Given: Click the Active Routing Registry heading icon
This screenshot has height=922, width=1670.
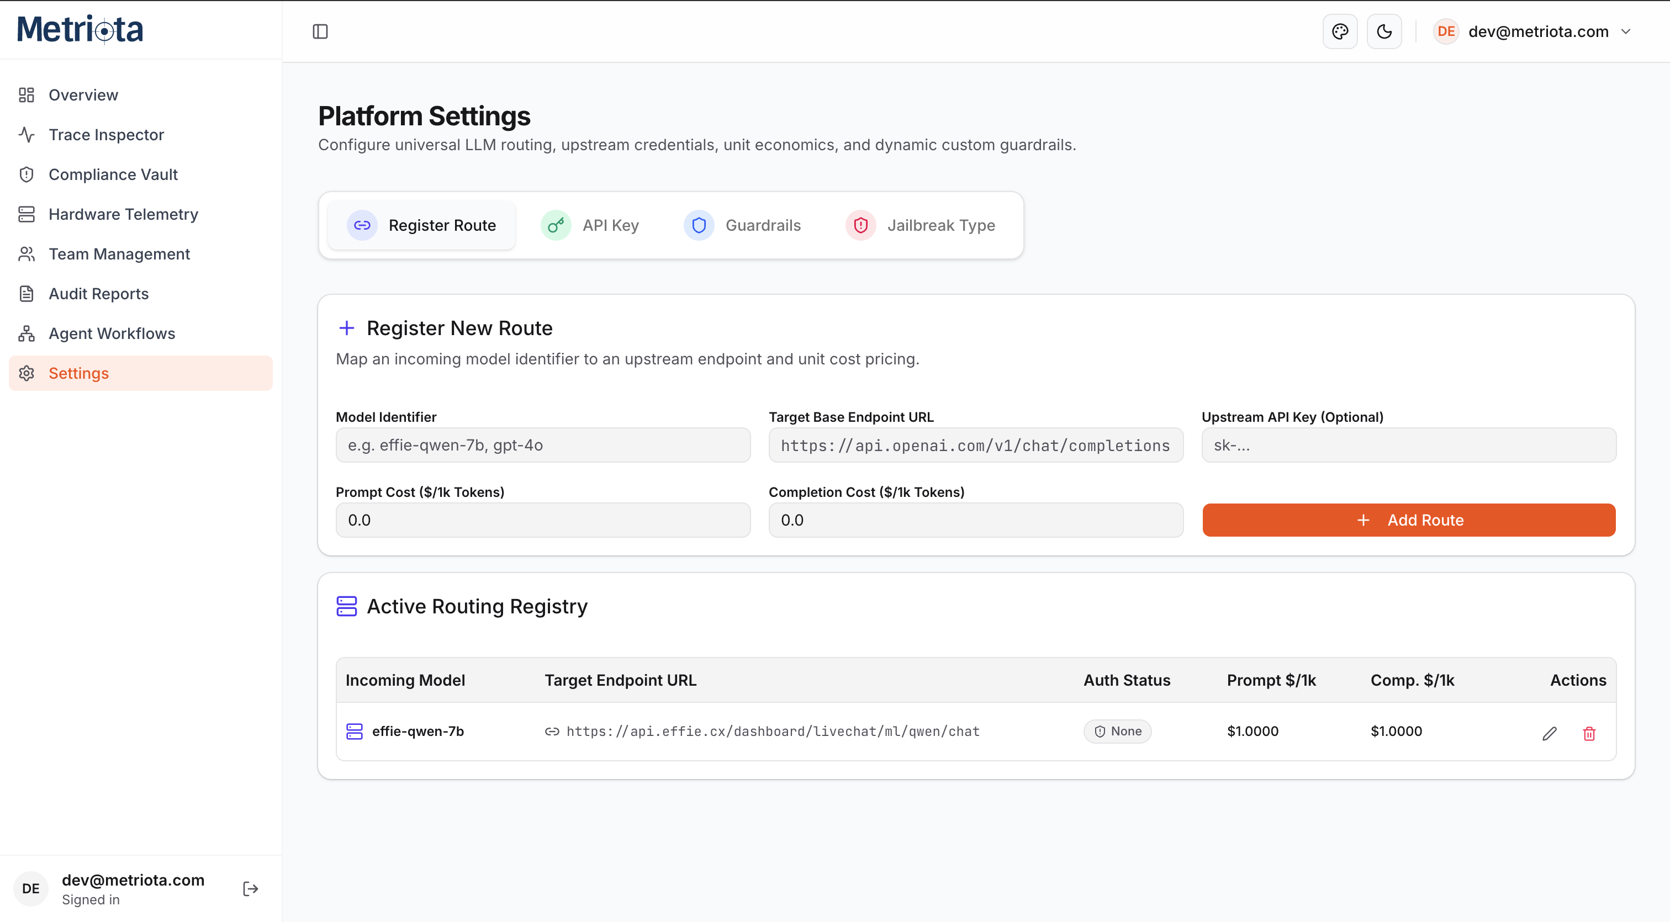Looking at the screenshot, I should [347, 606].
